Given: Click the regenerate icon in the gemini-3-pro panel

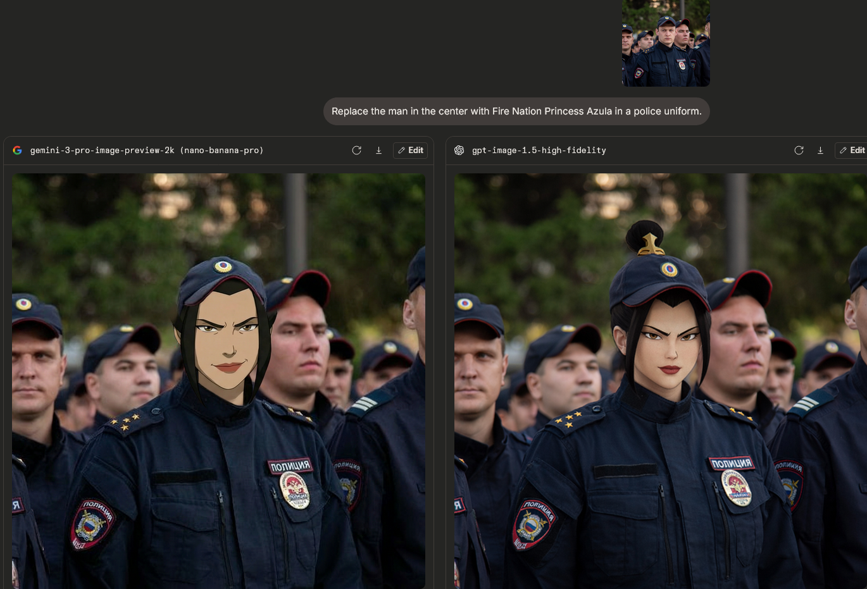Looking at the screenshot, I should pyautogui.click(x=357, y=151).
